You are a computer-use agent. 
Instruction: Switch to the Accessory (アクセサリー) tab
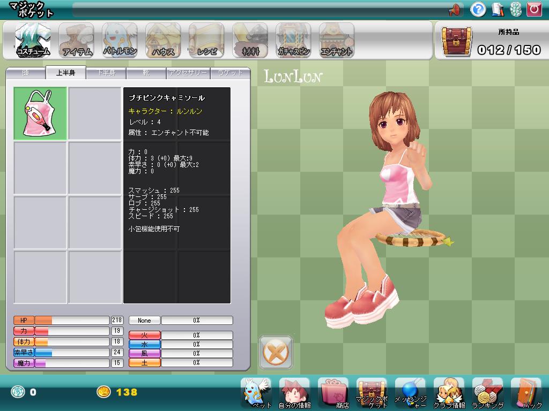[188, 73]
